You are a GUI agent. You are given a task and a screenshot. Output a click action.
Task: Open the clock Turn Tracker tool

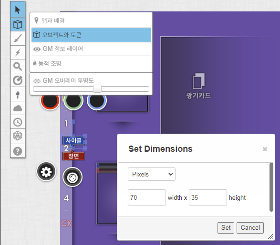(x=18, y=122)
